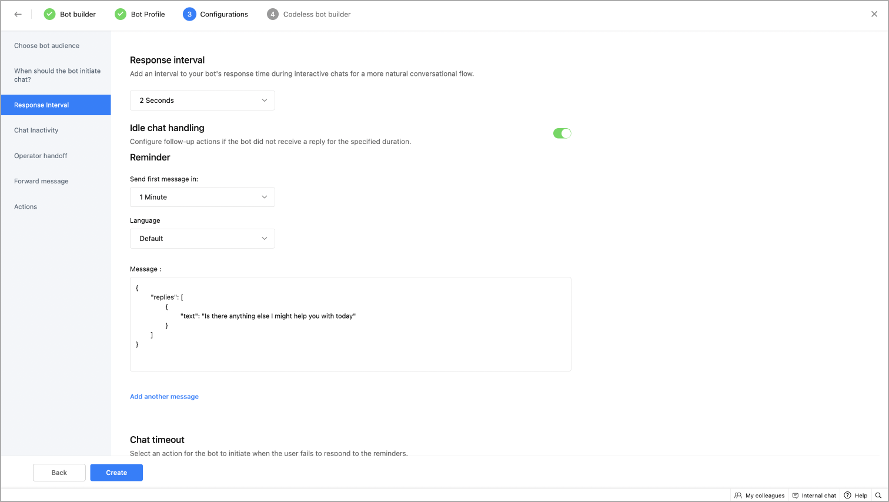This screenshot has width=889, height=502.
Task: Click the Bot builder green checkmark icon
Action: [x=50, y=14]
